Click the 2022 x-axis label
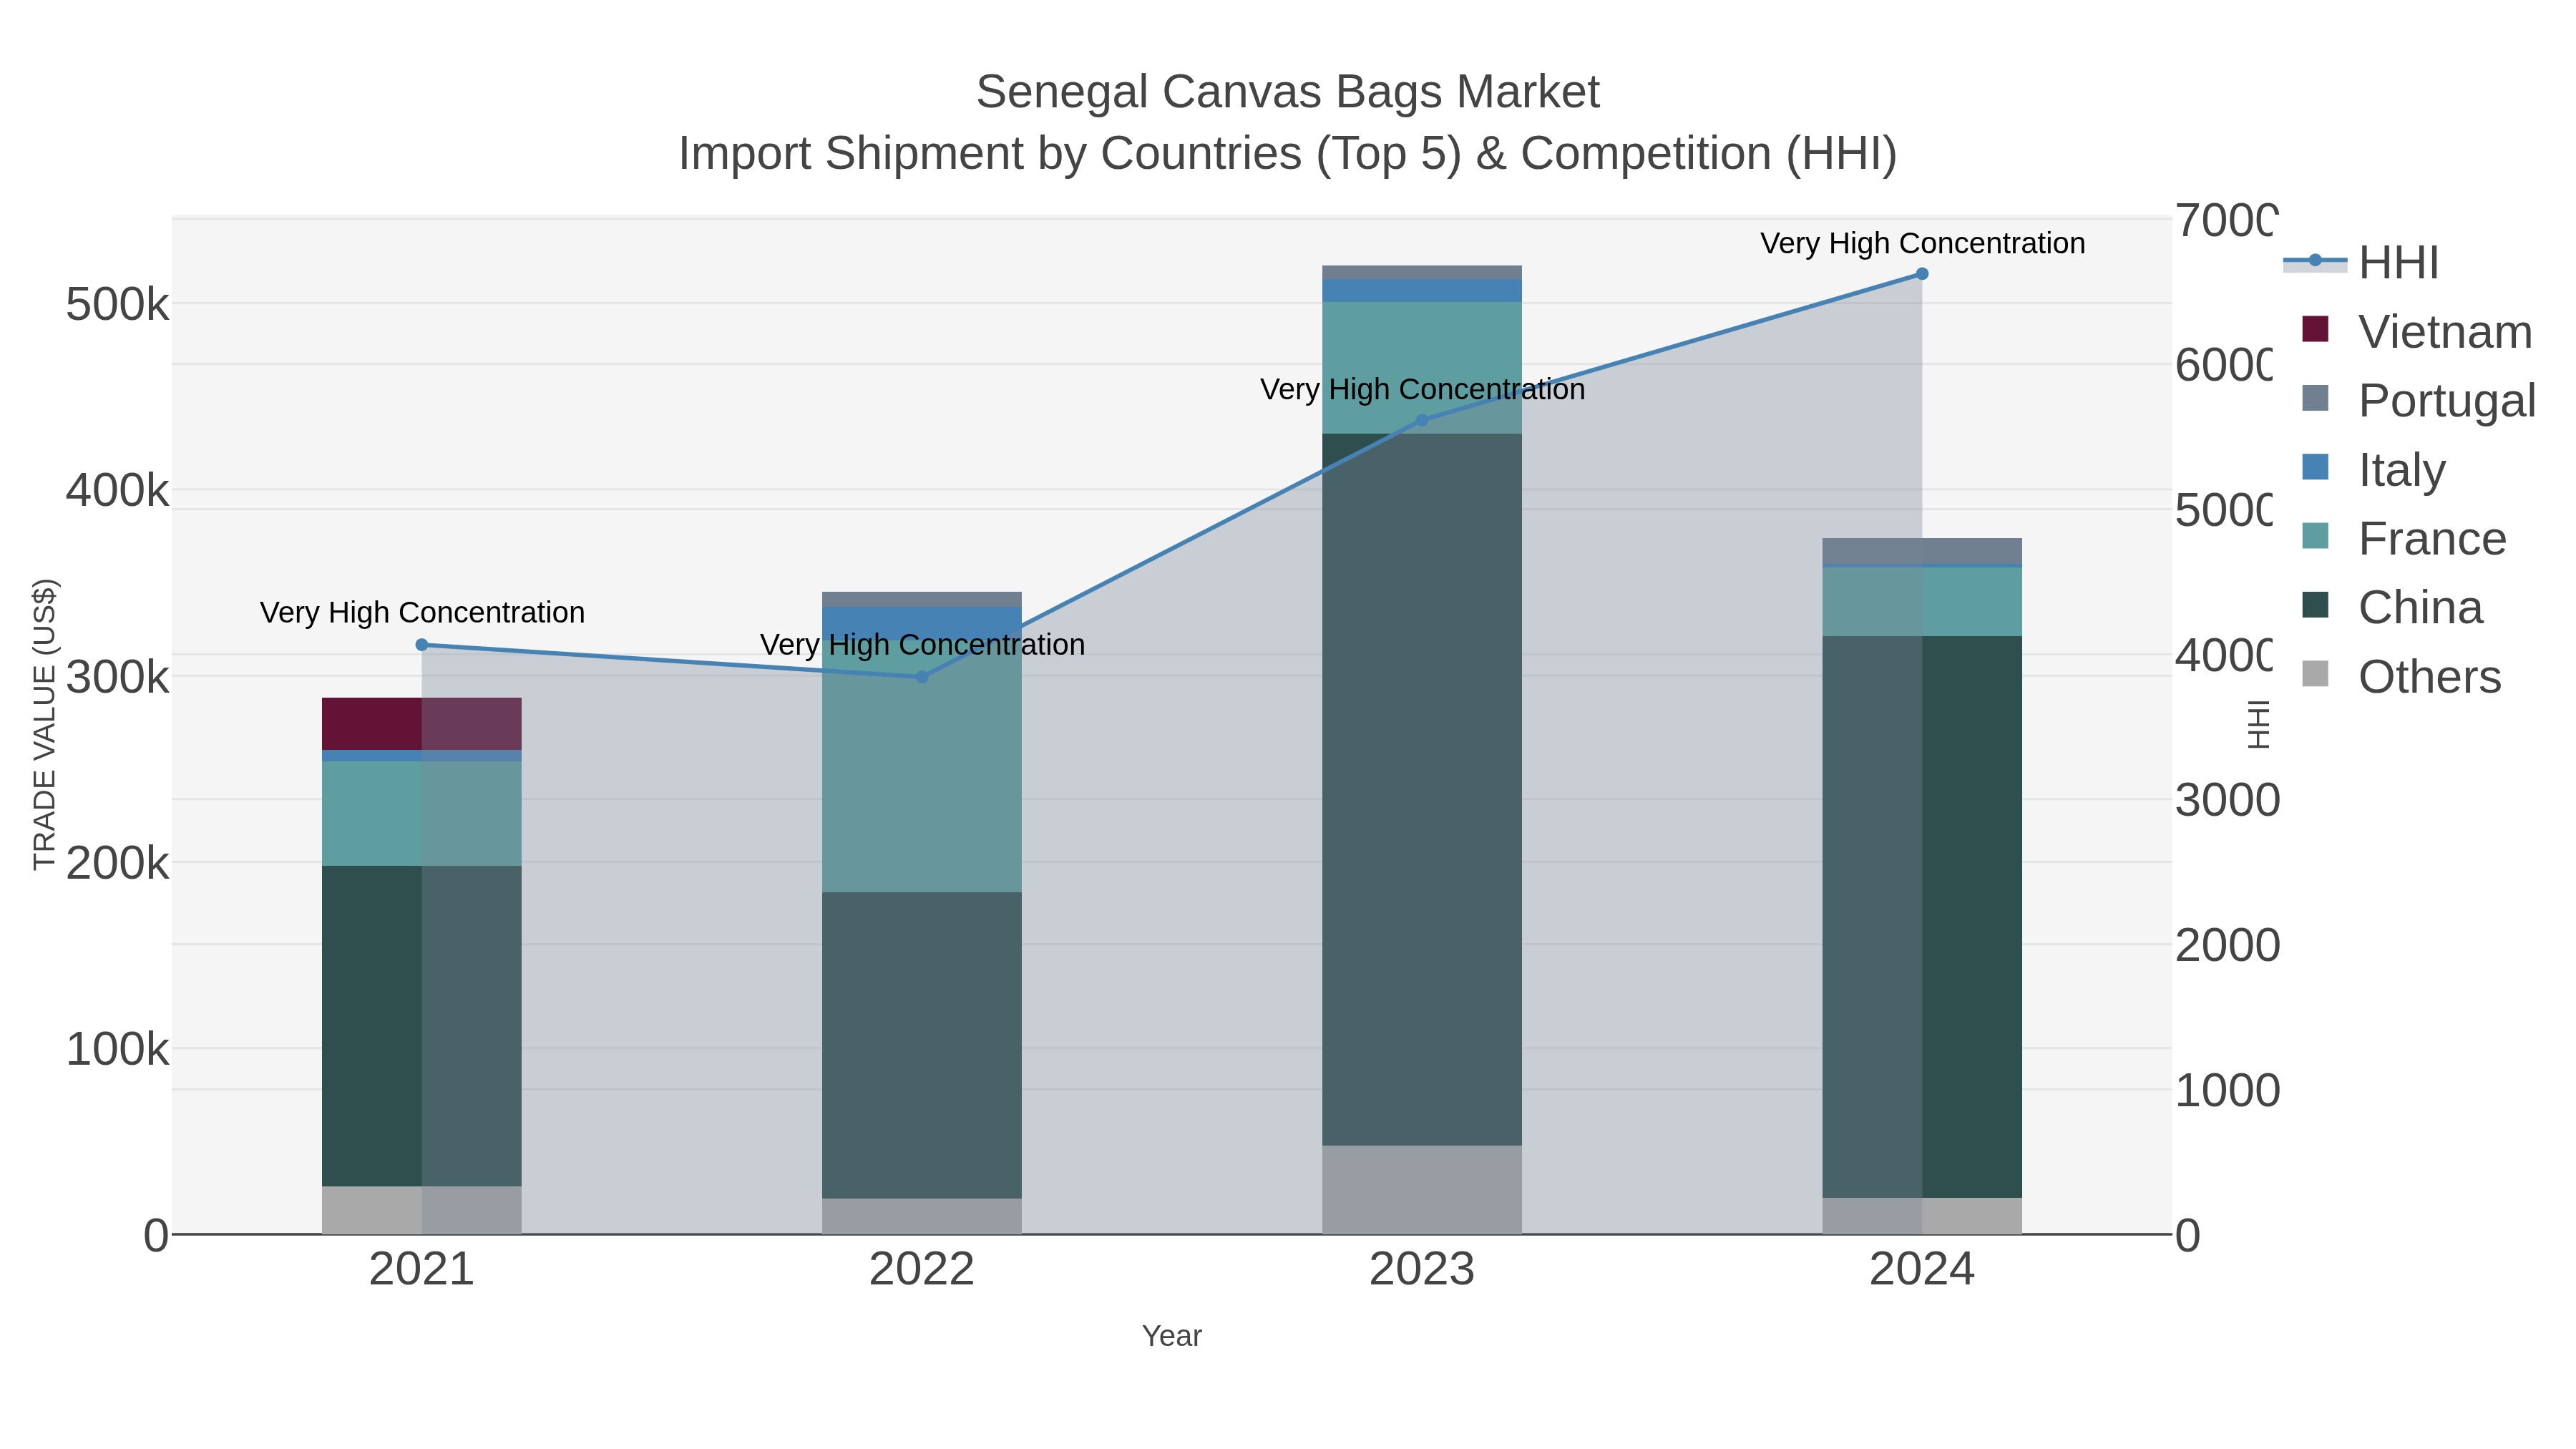Screen dimensions: 2576x1449 (922, 1270)
